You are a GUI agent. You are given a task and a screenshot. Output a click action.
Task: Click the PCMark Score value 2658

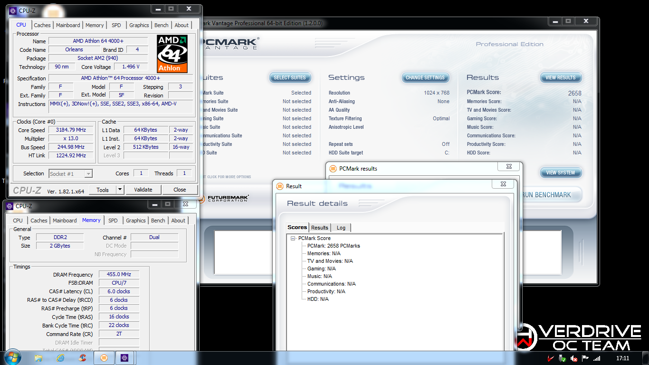[574, 93]
